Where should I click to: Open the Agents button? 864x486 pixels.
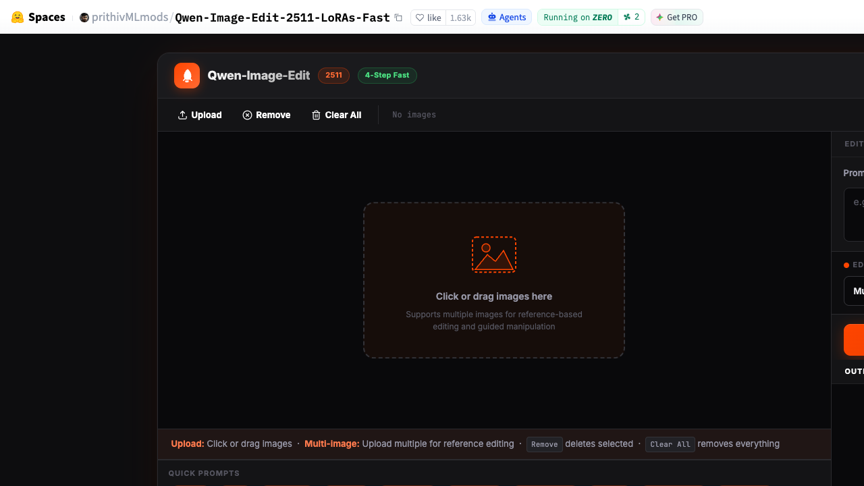pyautogui.click(x=506, y=18)
